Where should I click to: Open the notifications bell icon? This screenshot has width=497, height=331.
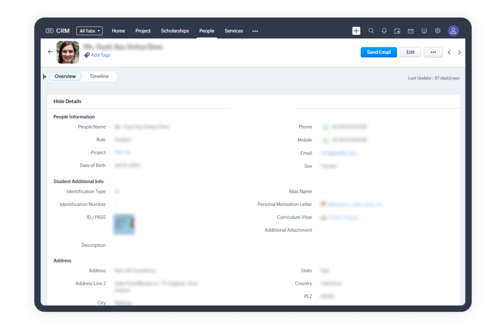tap(384, 31)
